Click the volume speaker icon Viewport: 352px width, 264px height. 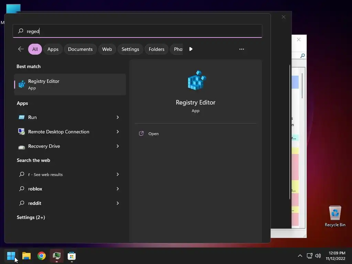tap(318, 256)
